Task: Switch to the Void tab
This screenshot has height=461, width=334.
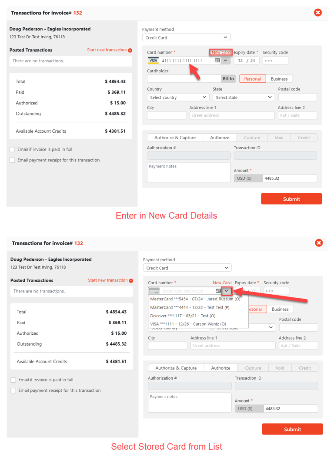Action: [x=279, y=137]
